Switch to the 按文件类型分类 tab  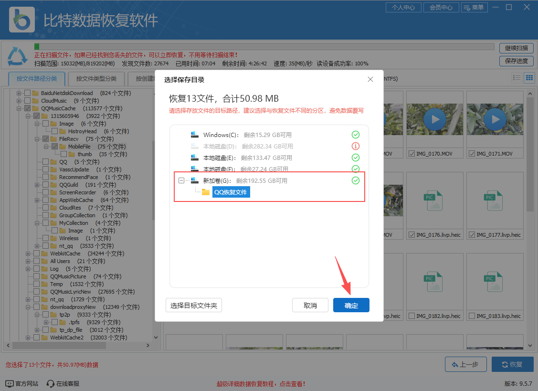tap(96, 78)
